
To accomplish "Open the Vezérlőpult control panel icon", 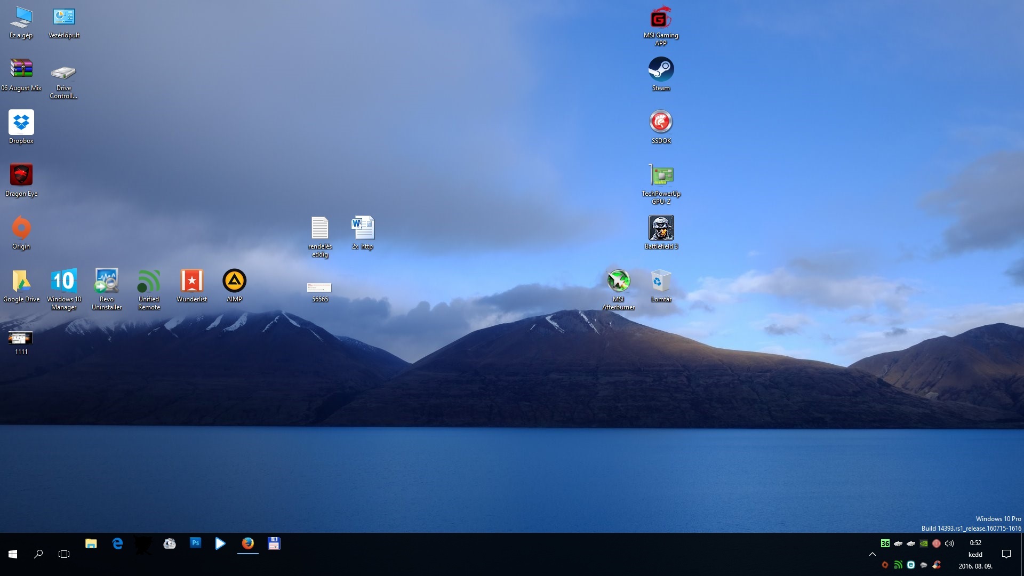I will pos(64,22).
